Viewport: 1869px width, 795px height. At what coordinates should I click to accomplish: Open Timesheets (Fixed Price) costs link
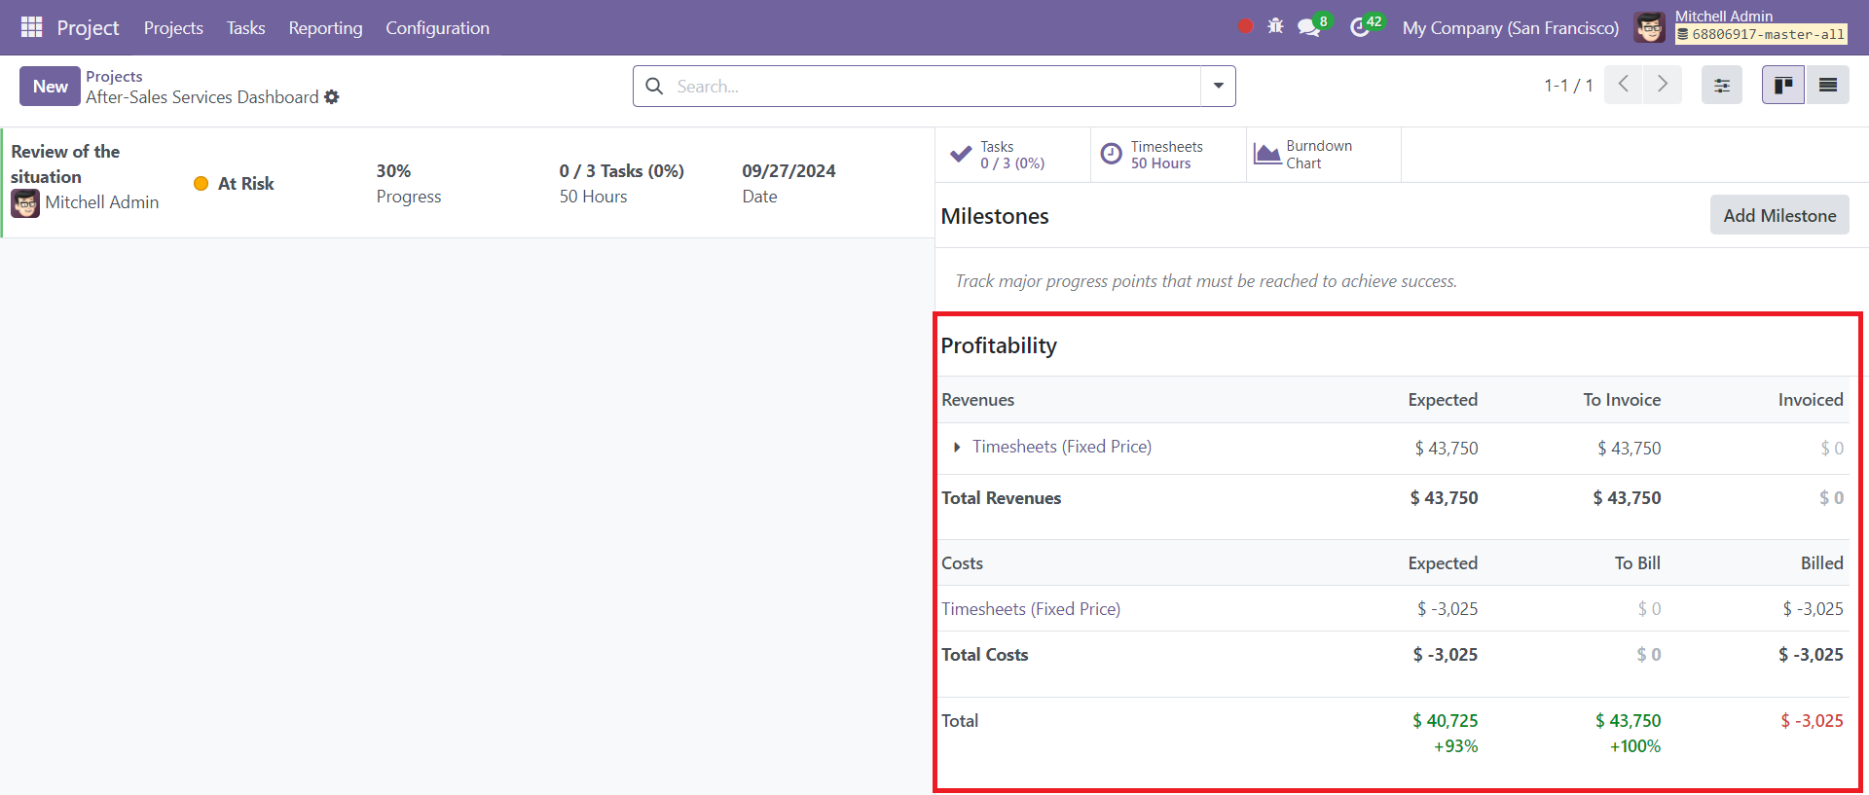(x=1031, y=609)
